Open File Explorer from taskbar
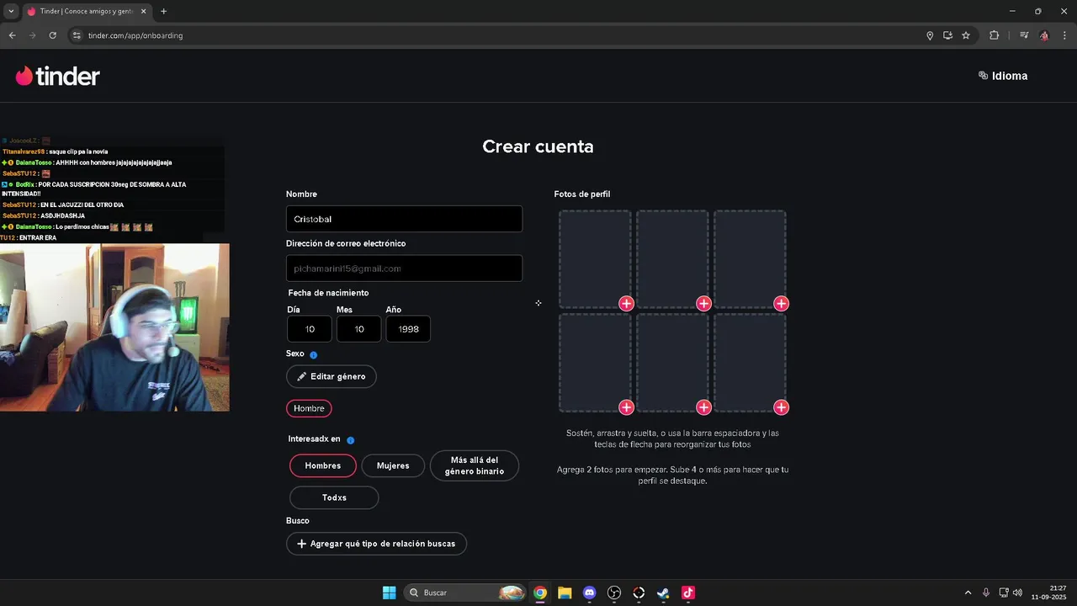1077x606 pixels. tap(565, 593)
